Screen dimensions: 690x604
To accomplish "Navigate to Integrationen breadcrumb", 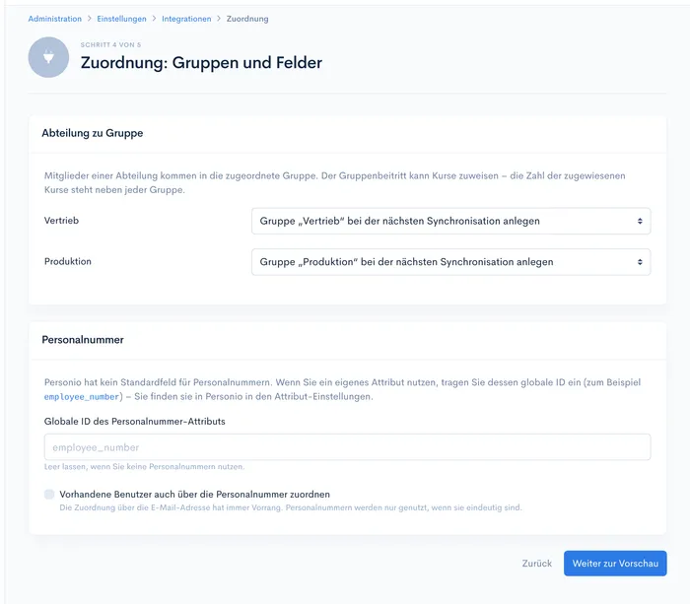I will click(186, 19).
